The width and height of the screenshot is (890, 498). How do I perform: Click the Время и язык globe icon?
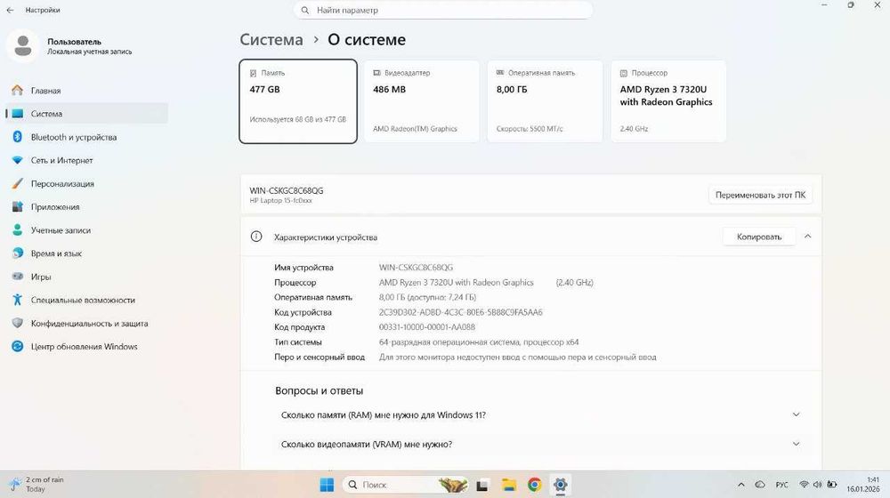tap(18, 253)
